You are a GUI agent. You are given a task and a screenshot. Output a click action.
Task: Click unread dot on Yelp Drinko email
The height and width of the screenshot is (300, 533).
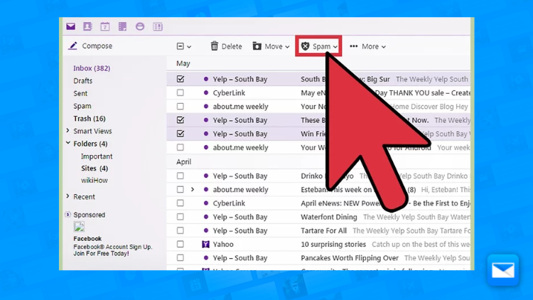(205, 176)
